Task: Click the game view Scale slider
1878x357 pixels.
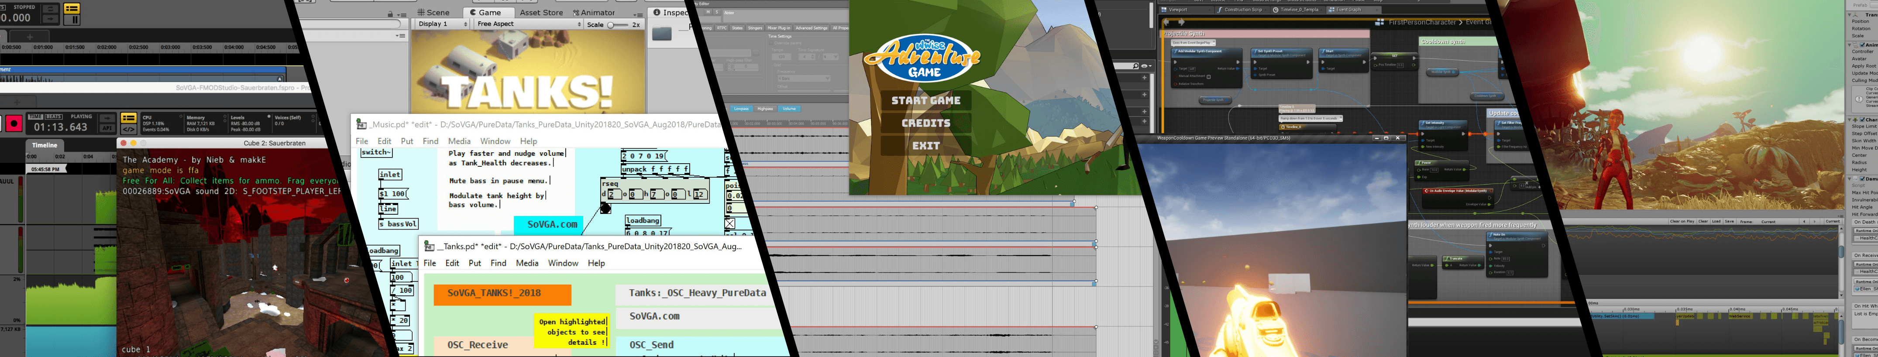Action: pos(618,25)
